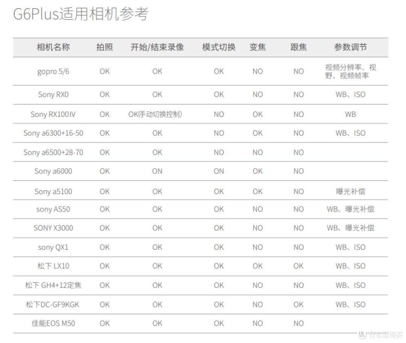This screenshot has width=406, height=343.
Task: Click the 变焦 OK cell in Sony a5100 row
Action: click(258, 192)
